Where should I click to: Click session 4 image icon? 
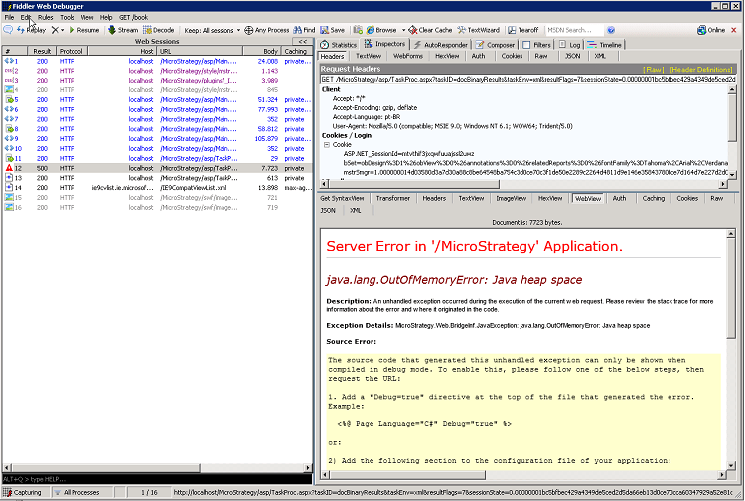[x=9, y=89]
